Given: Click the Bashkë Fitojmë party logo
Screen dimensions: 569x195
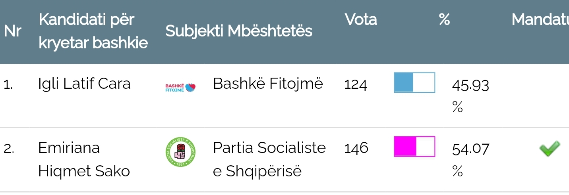Looking at the screenshot, I should pos(181,88).
